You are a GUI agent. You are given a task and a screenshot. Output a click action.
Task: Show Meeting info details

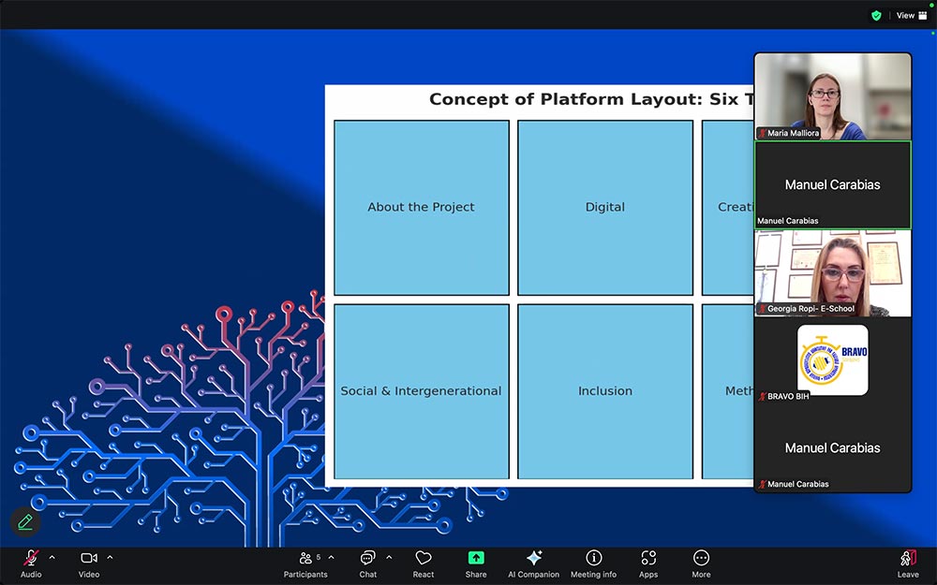pyautogui.click(x=593, y=563)
